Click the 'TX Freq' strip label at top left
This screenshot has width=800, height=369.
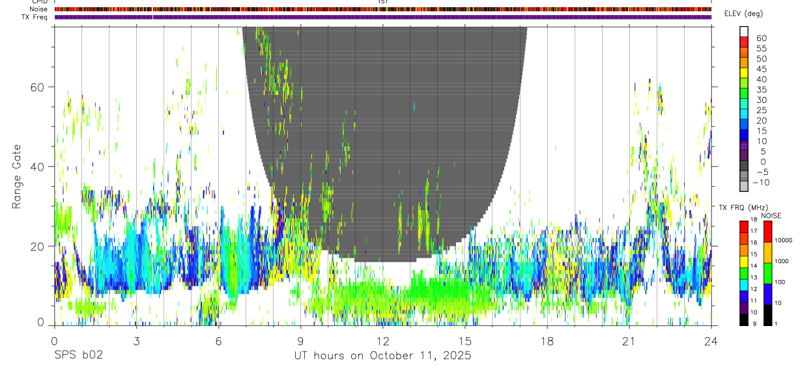(35, 17)
